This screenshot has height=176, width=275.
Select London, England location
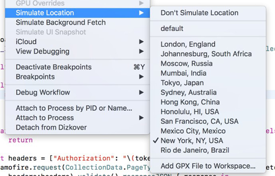pos(188,44)
